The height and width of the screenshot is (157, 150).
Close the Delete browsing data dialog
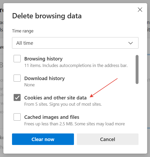point(140,10)
